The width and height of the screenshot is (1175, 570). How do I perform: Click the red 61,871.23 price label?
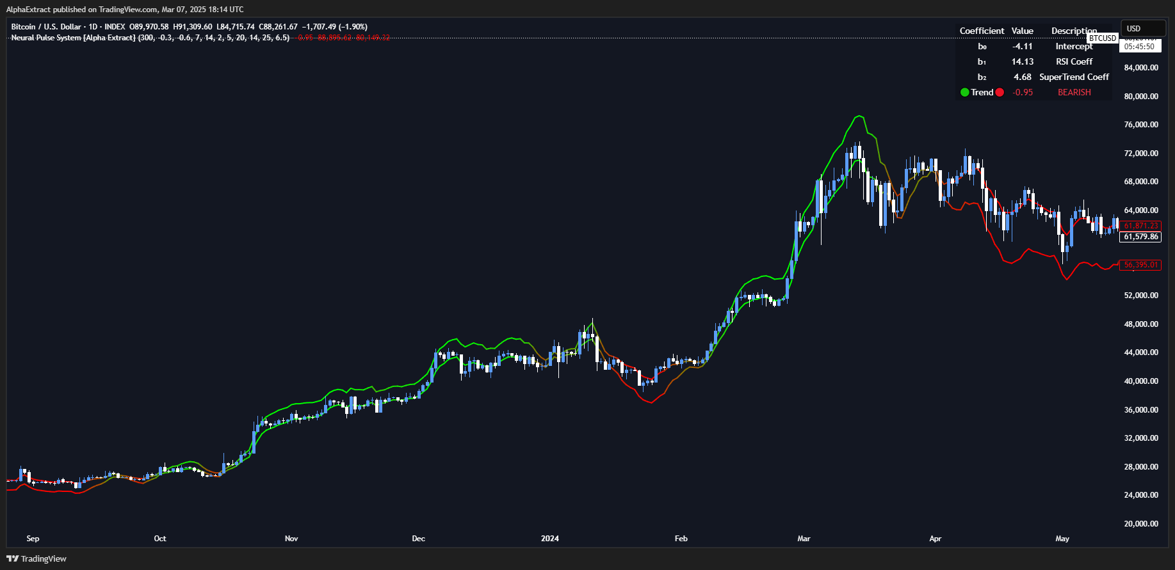(1140, 226)
